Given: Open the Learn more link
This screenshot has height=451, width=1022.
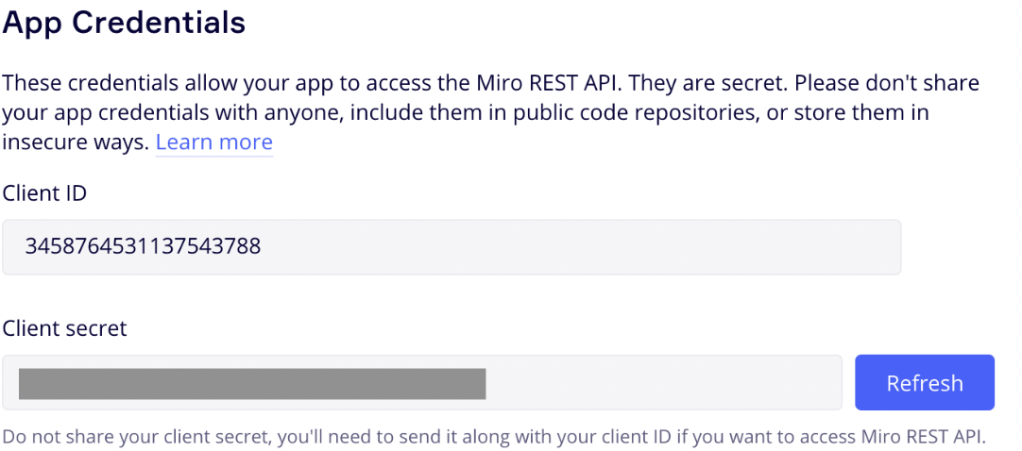Looking at the screenshot, I should (213, 142).
